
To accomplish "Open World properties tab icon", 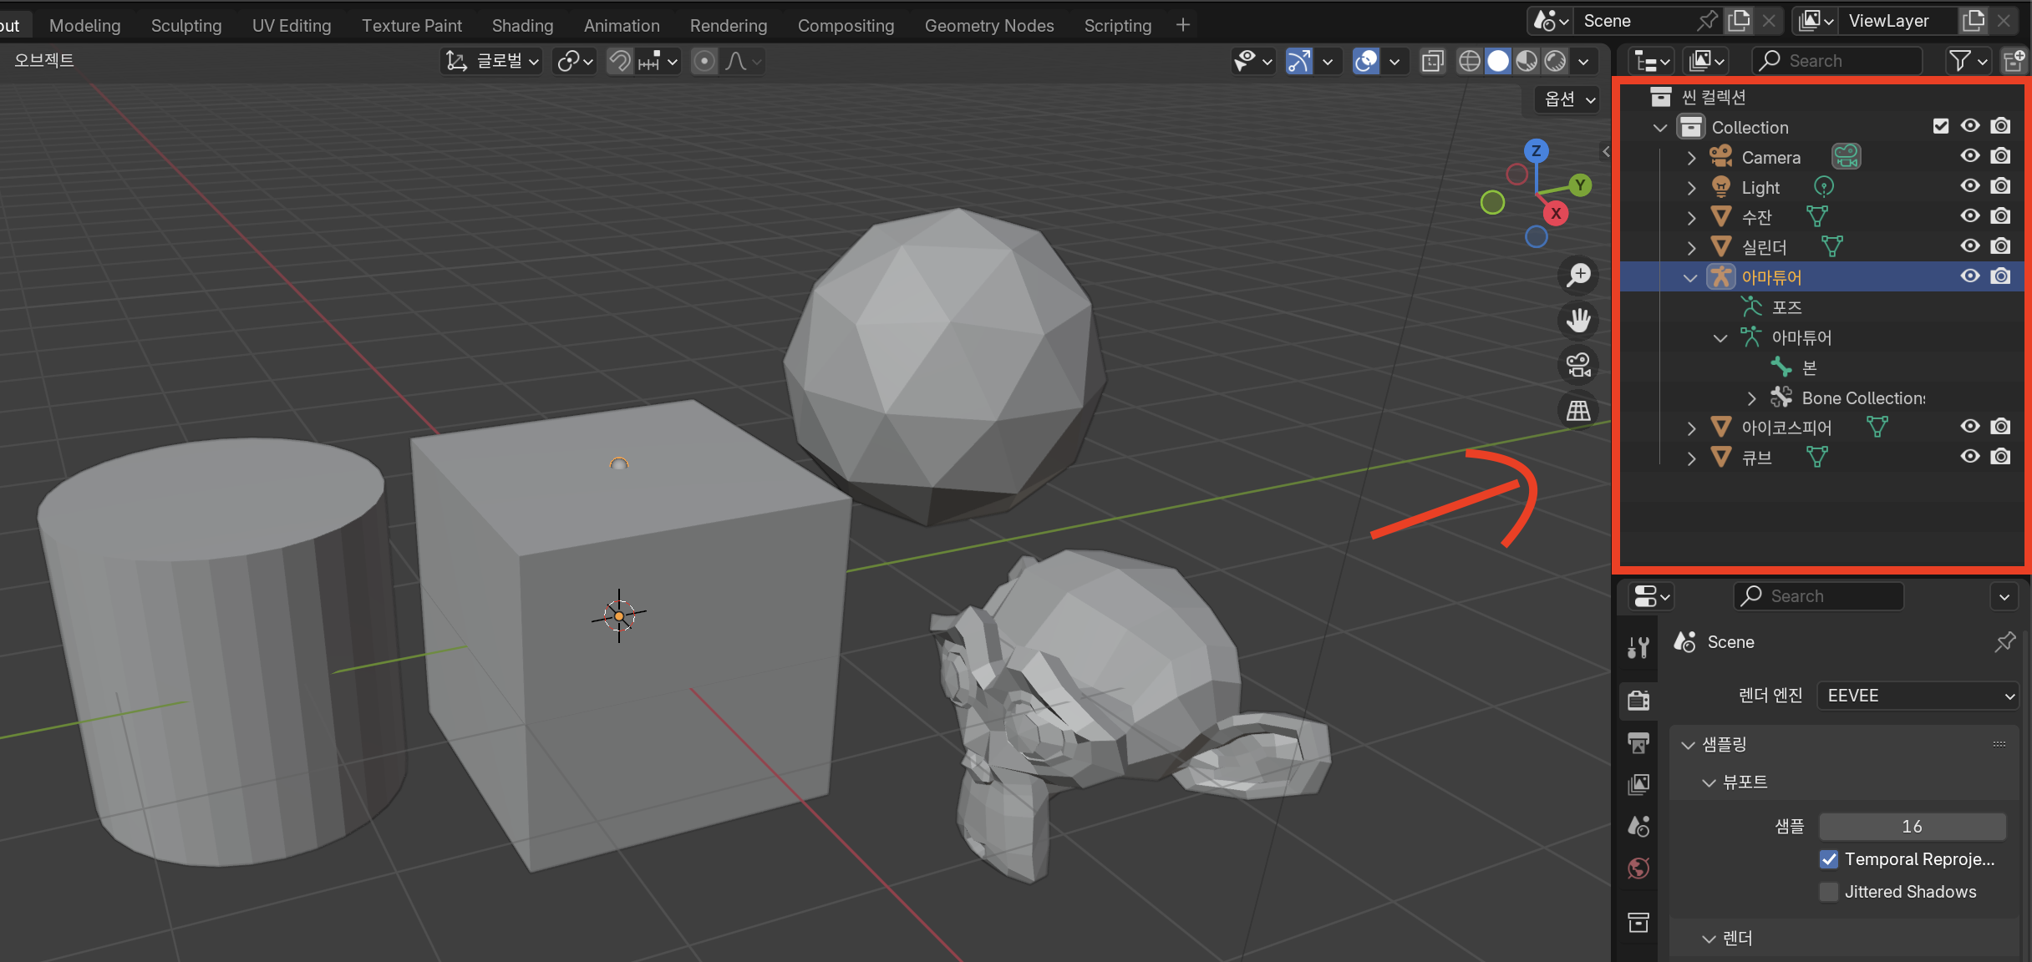I will point(1638,868).
